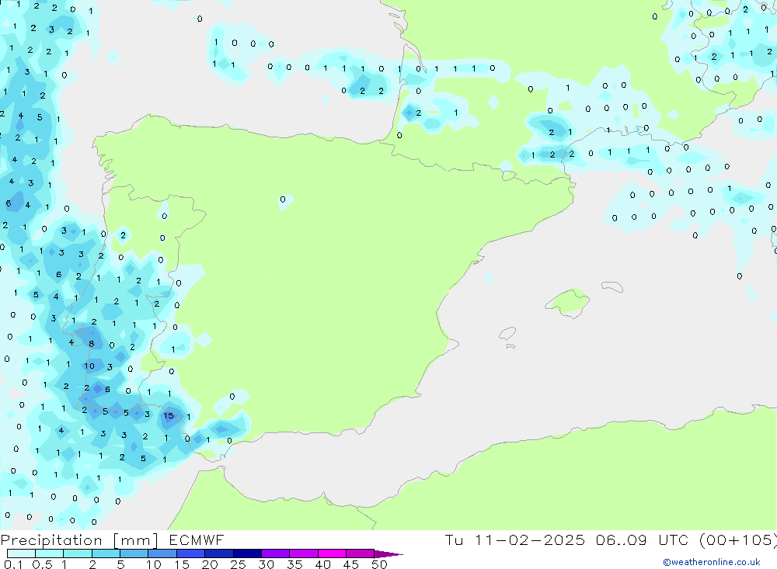Click the 'ECMWF' model label
777x569 pixels.
pos(197,540)
